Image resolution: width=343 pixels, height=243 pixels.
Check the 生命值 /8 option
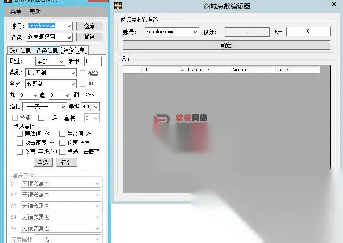pyautogui.click(x=62, y=134)
